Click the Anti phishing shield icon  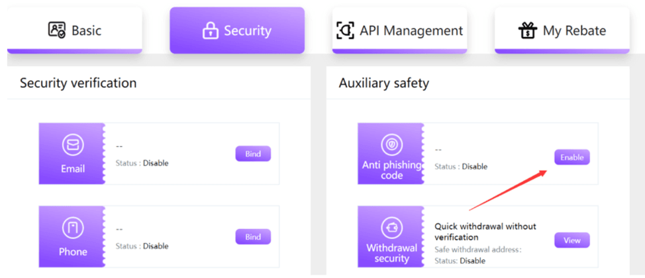tap(391, 145)
